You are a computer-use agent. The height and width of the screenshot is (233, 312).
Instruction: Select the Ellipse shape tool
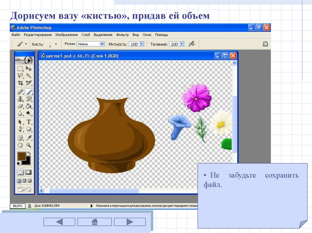coord(29,129)
